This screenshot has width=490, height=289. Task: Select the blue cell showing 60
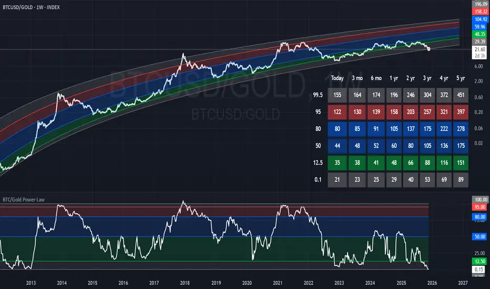click(394, 146)
